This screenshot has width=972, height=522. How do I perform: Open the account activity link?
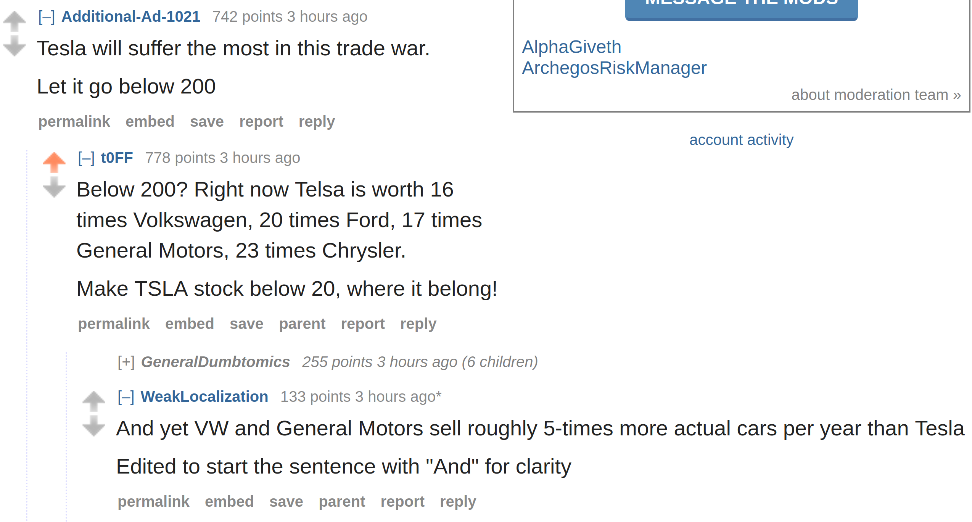pyautogui.click(x=741, y=140)
